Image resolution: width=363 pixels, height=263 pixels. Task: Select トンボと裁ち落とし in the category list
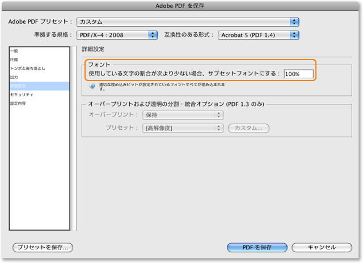tap(27, 69)
